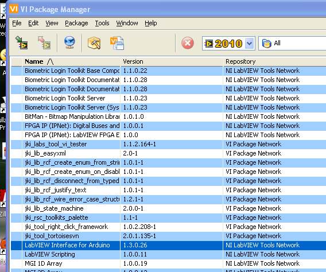The height and width of the screenshot is (272, 326).
Task: Open the View menu
Action: pyautogui.click(x=52, y=23)
